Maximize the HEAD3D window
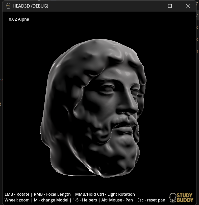 (170, 6)
